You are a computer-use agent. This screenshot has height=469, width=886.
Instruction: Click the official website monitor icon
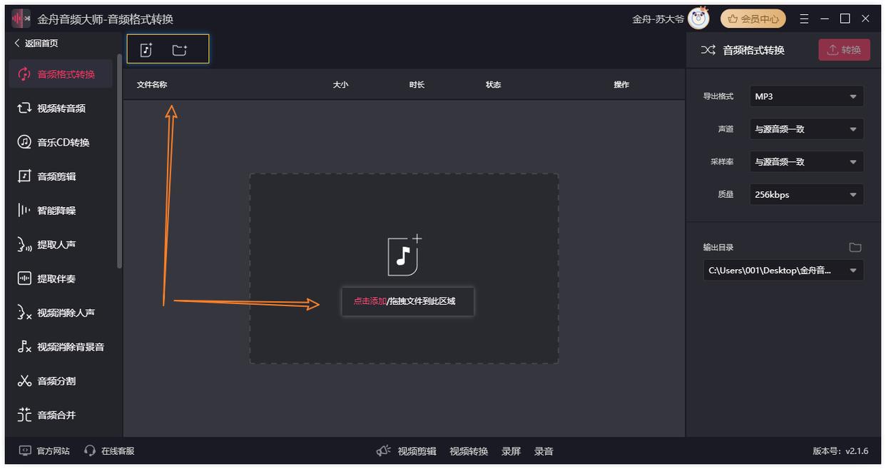(x=25, y=450)
